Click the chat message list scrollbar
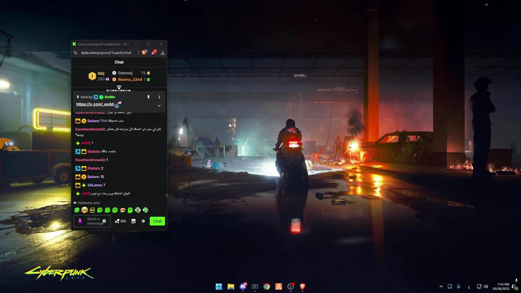Screen dimensions: 521x293 166,195
